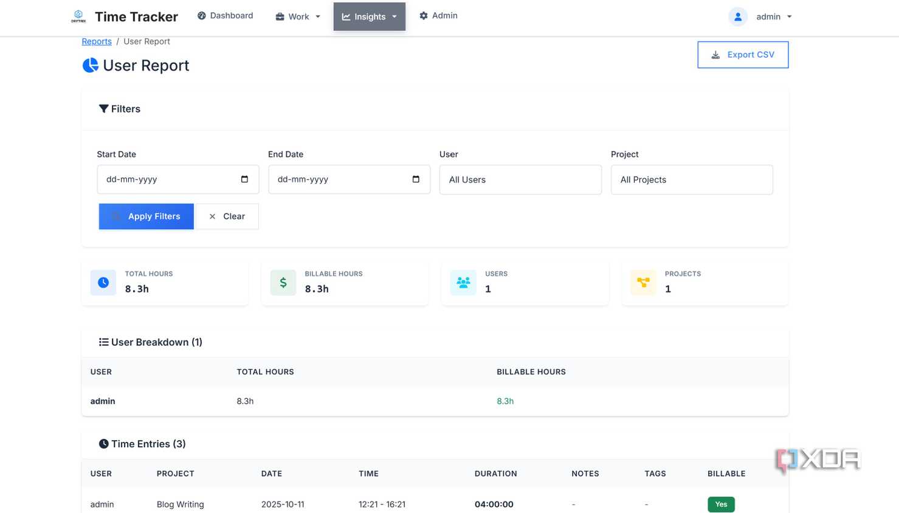The width and height of the screenshot is (899, 513).
Task: Click the diagram icon in Projects card
Action: [x=643, y=283]
